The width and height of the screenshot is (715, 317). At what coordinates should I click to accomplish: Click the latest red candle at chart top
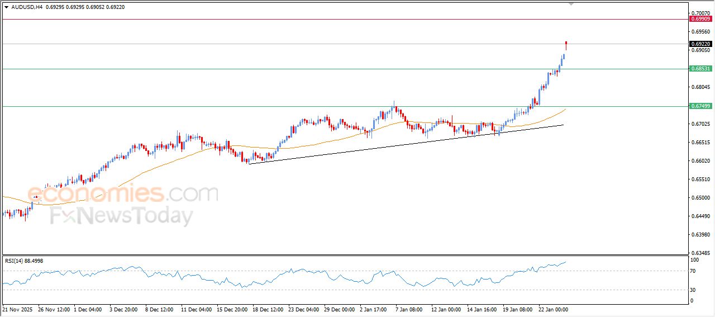[566, 44]
